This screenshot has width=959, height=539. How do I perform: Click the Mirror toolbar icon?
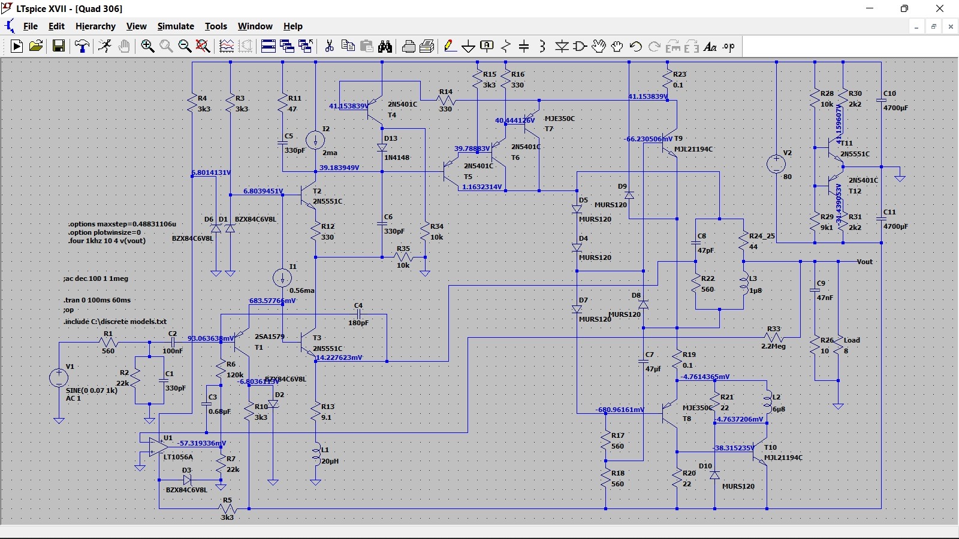pos(692,46)
